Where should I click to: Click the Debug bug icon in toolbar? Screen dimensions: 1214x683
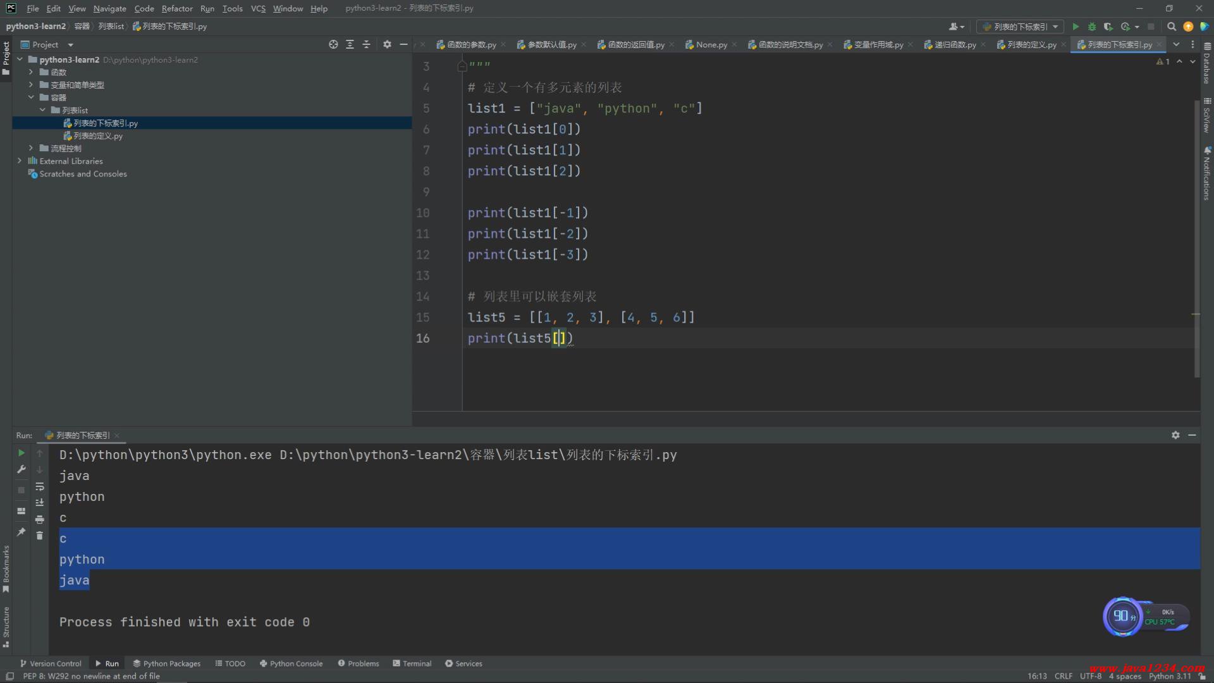coord(1092,27)
